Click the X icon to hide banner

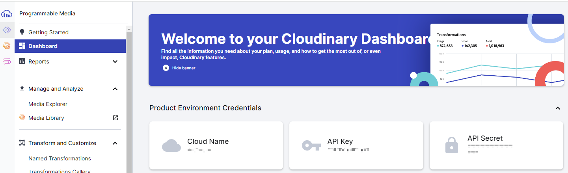[166, 68]
